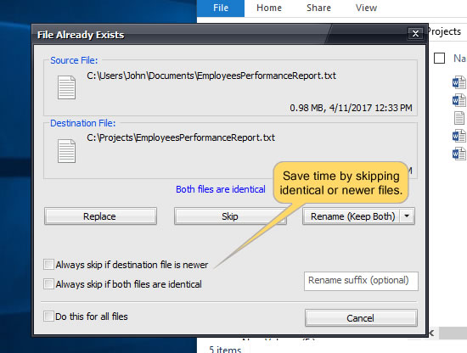Click the Replace button
This screenshot has width=467, height=353.
pyautogui.click(x=100, y=216)
